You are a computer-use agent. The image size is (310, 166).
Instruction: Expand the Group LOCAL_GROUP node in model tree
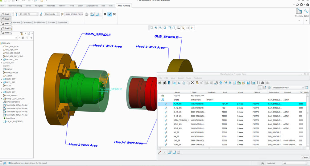(x=2, y=99)
